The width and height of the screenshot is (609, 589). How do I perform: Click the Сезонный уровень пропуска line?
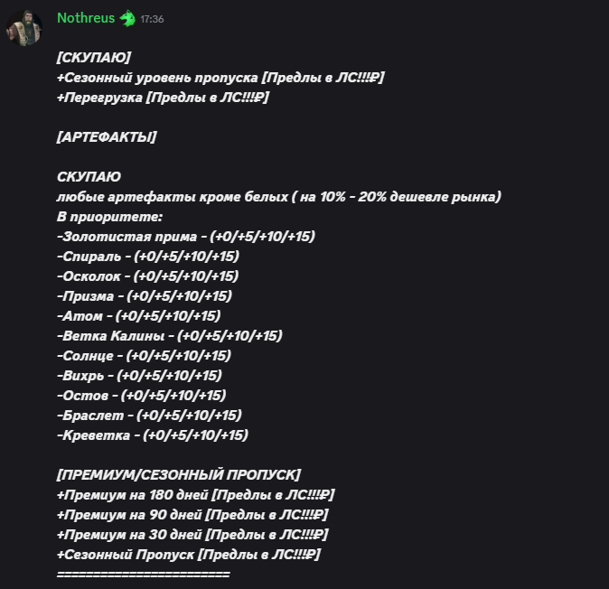click(220, 78)
